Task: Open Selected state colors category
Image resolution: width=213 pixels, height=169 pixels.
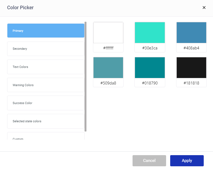Action: tap(46, 121)
